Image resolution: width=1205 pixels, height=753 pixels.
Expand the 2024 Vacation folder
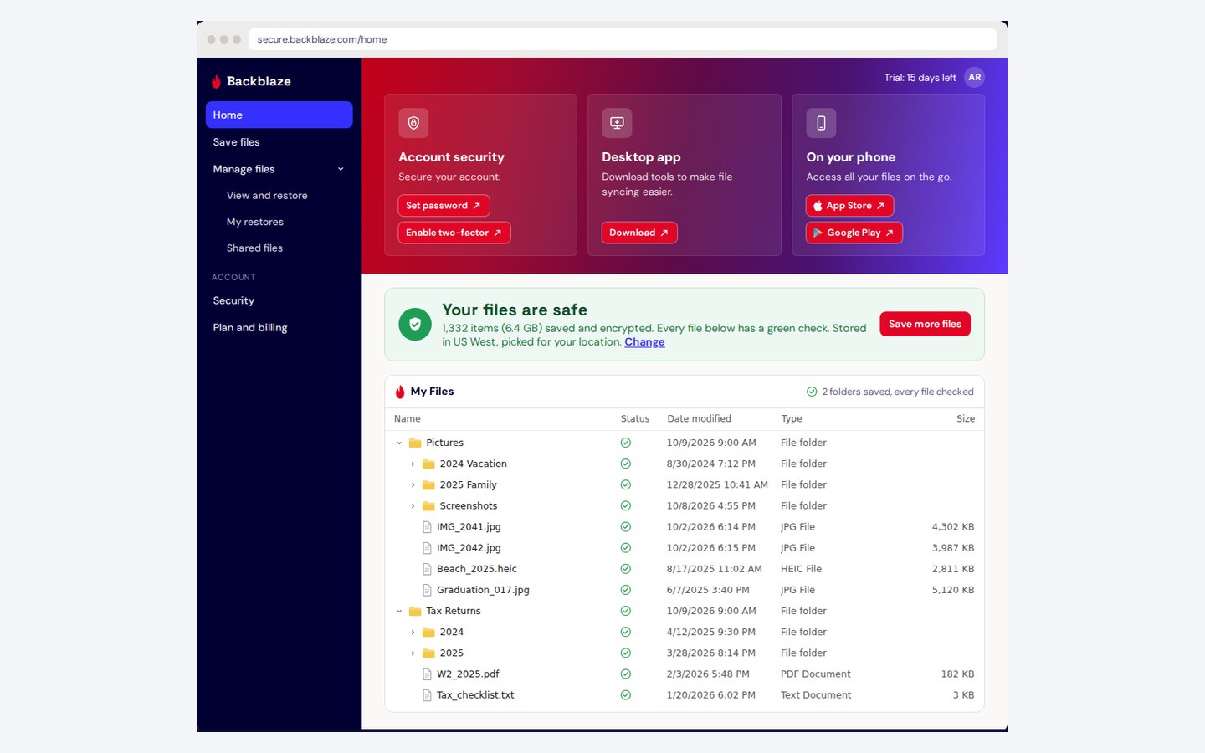pyautogui.click(x=413, y=464)
